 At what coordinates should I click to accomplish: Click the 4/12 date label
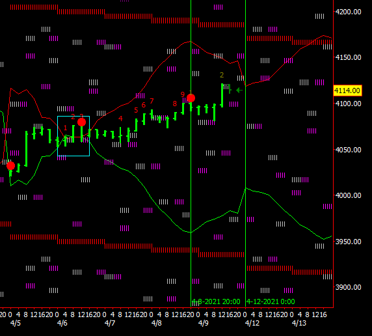[x=252, y=323]
